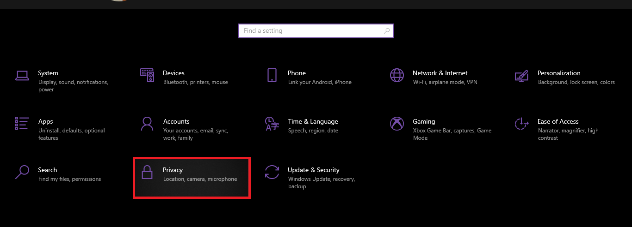Click the Gaming Xbox icon
The height and width of the screenshot is (227, 632).
(397, 124)
